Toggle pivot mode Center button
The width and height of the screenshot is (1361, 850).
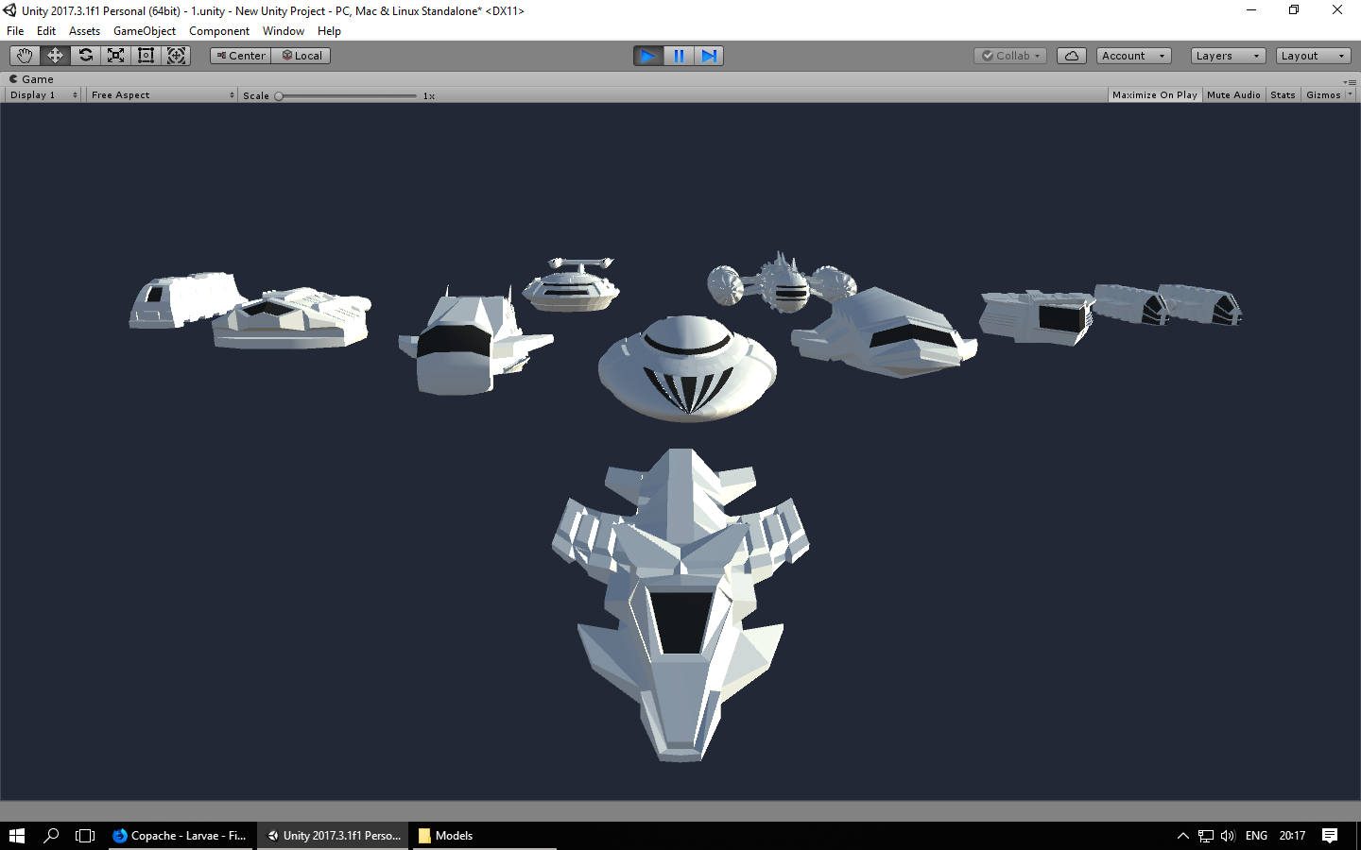(x=240, y=56)
